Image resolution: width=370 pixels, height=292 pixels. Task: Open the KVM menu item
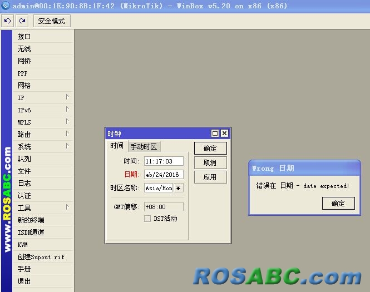click(x=43, y=245)
